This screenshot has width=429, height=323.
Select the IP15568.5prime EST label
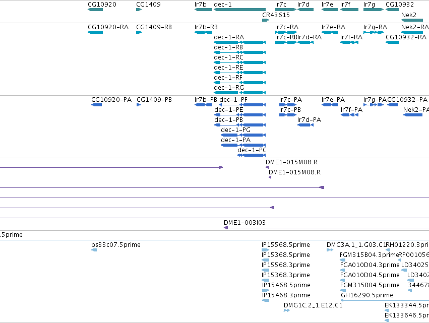pyautogui.click(x=286, y=245)
